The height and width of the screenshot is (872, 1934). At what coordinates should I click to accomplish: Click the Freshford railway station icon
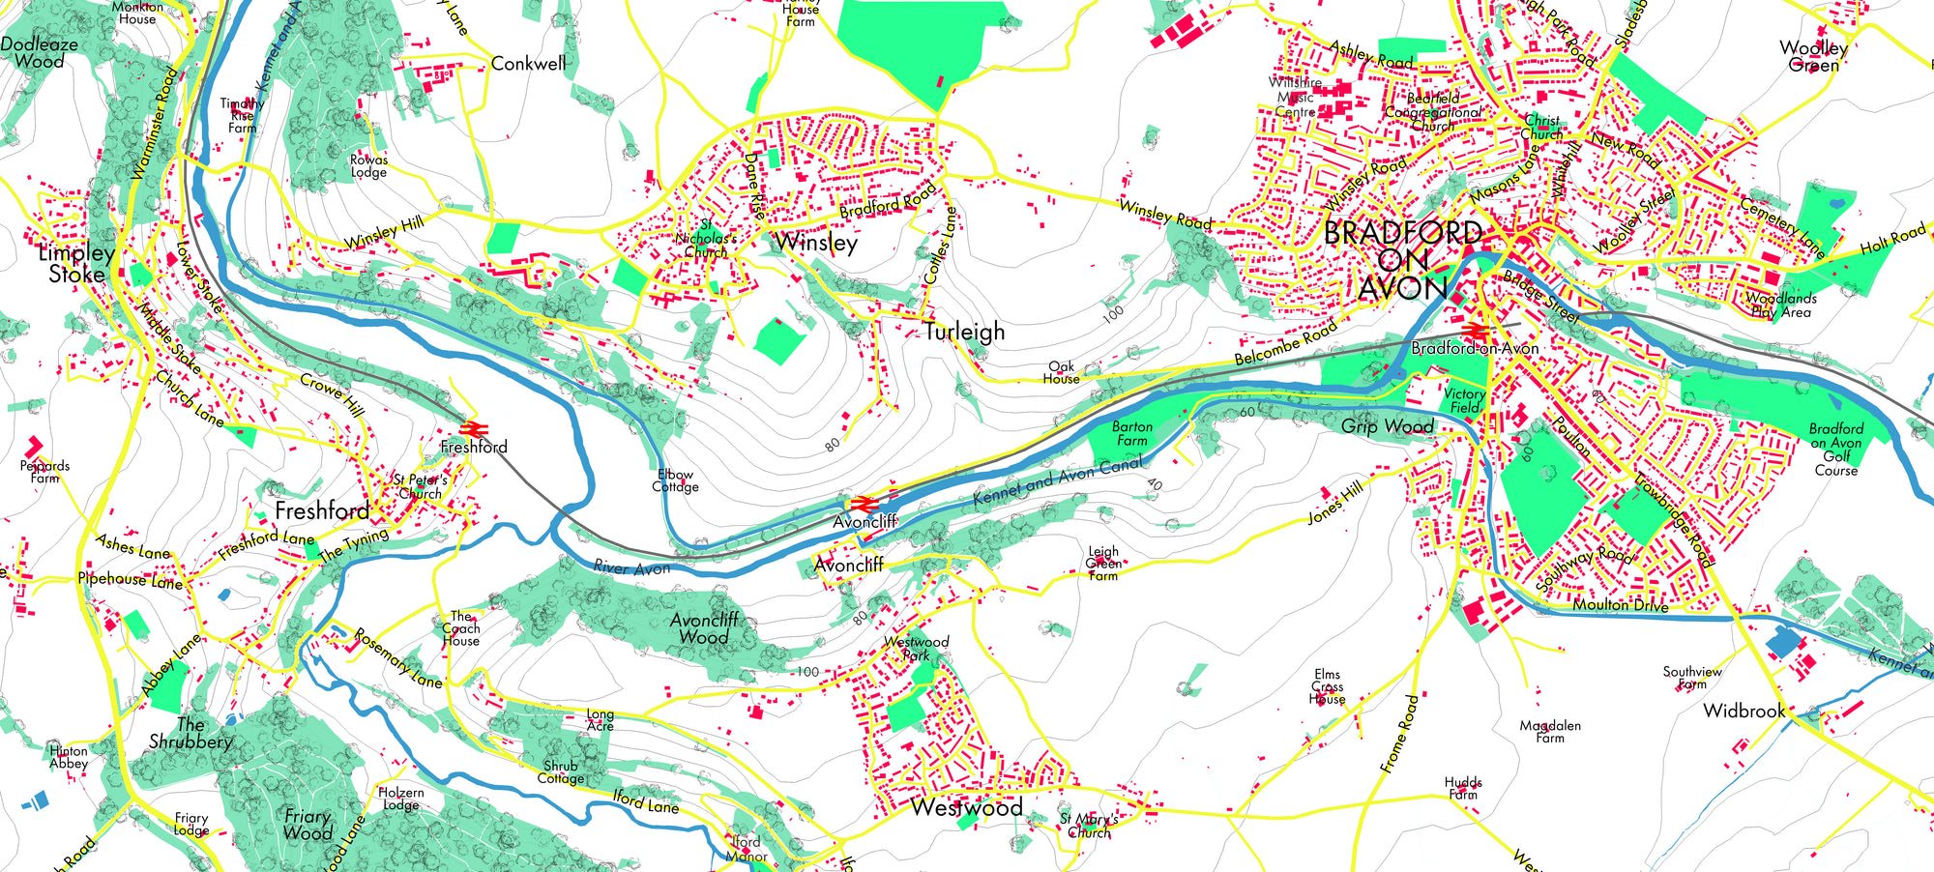(x=474, y=428)
